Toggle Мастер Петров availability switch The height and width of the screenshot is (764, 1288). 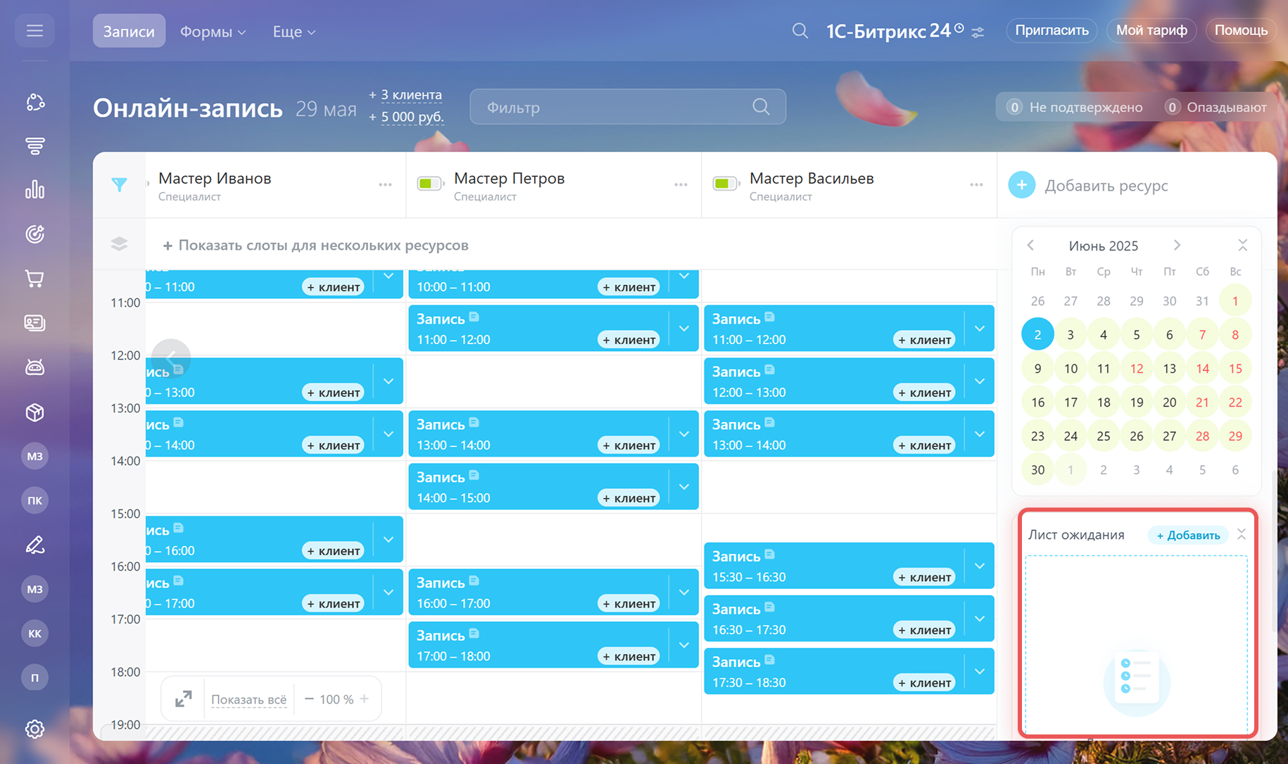click(x=430, y=184)
